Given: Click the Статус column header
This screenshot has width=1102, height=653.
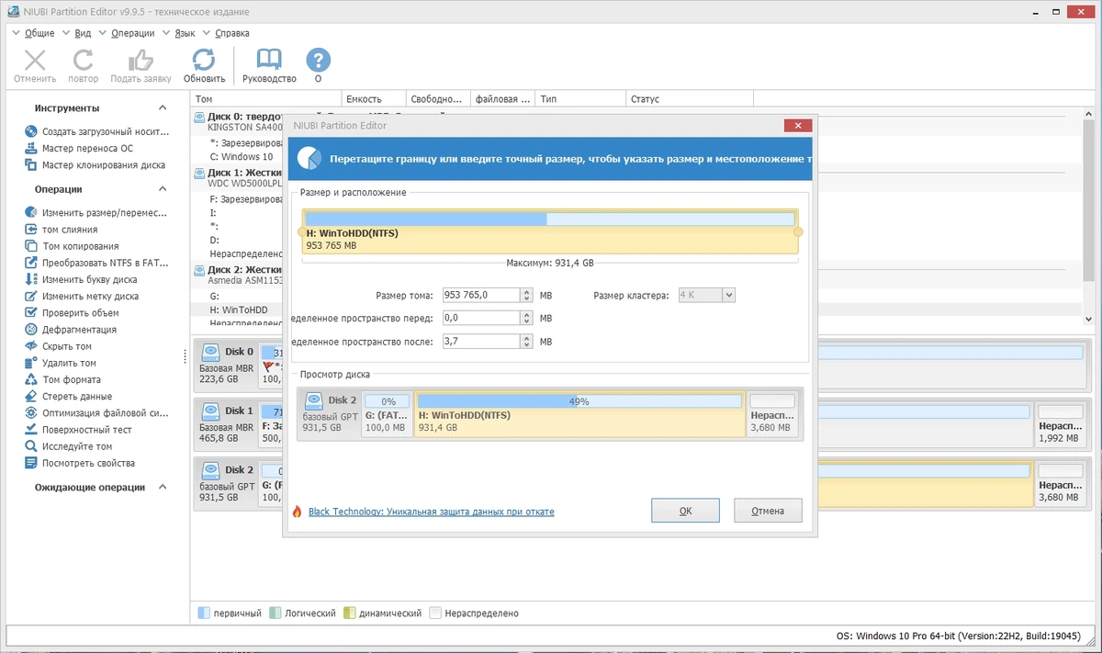Looking at the screenshot, I should pos(690,99).
